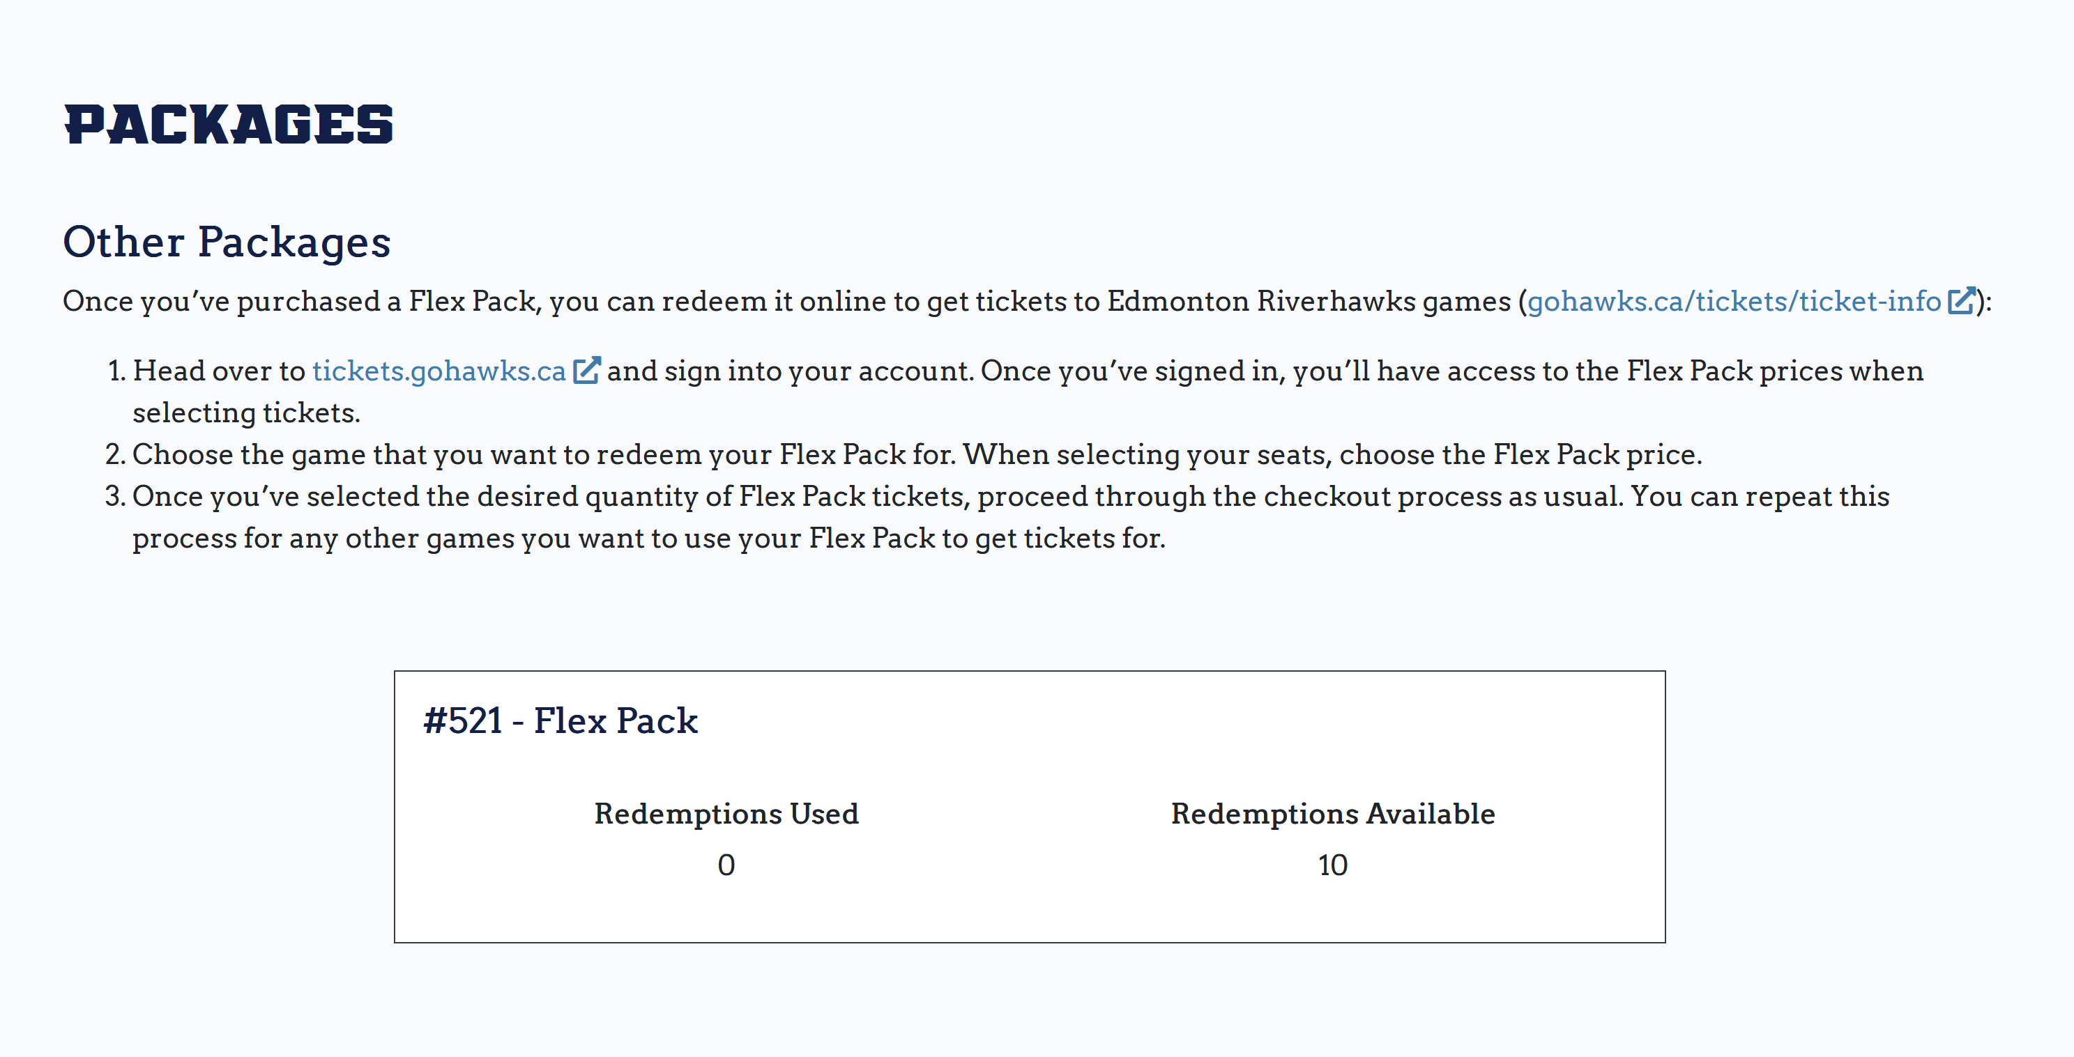2074x1057 pixels.
Task: Click external-link icon after ticket-info URL
Action: [1960, 301]
